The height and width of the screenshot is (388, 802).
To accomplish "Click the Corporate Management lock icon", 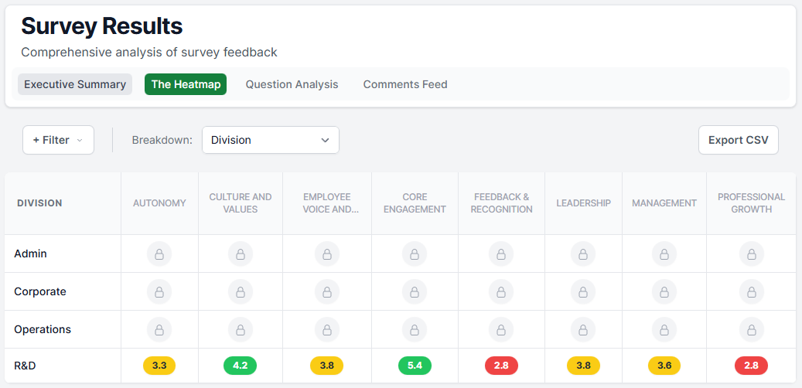I will [x=664, y=292].
